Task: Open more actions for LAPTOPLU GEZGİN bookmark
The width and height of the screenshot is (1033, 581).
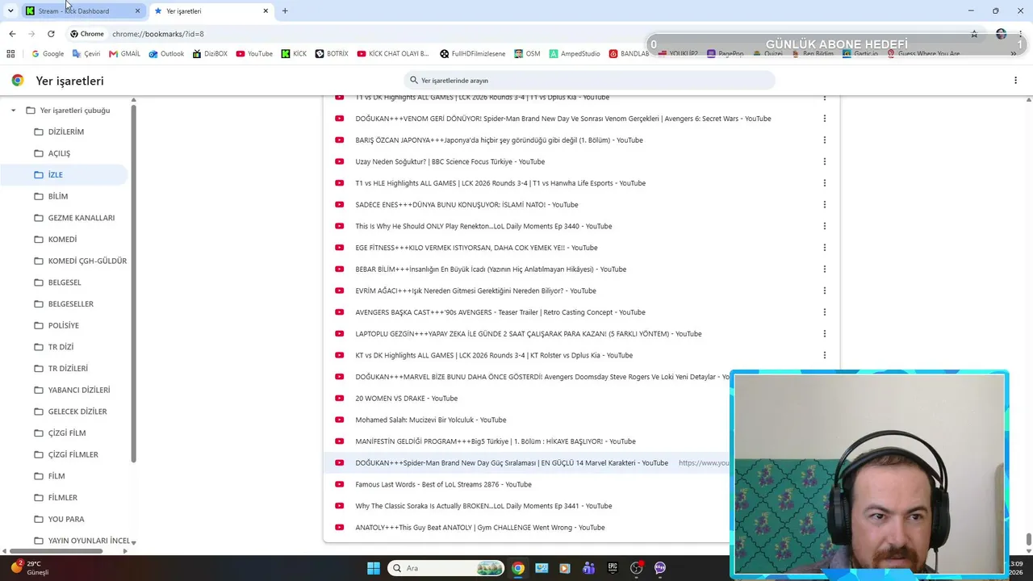Action: 824,333
